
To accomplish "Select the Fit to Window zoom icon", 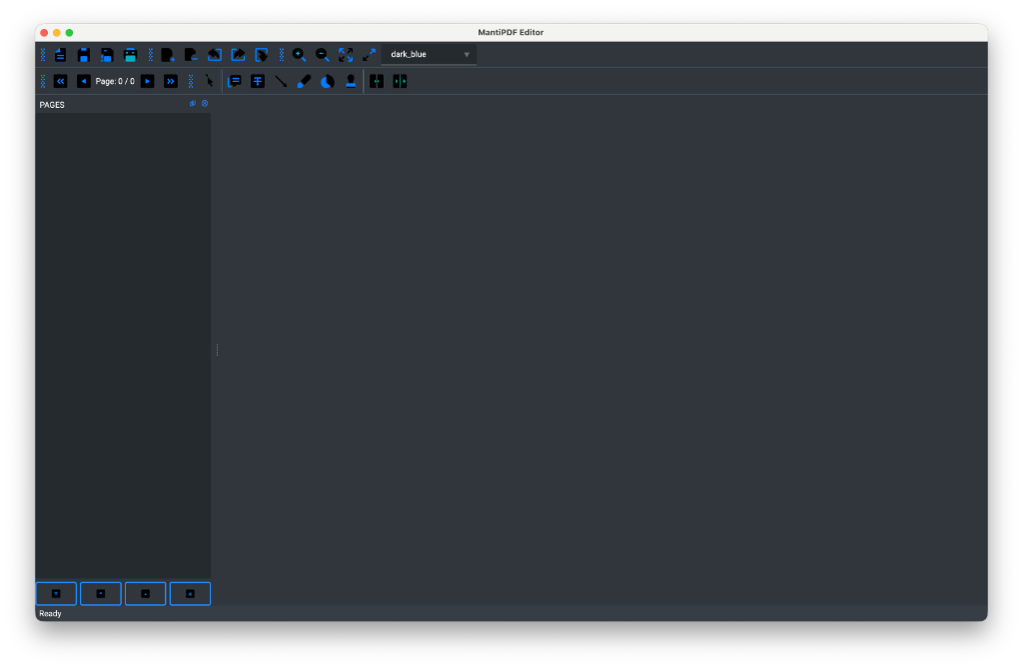I will point(345,55).
